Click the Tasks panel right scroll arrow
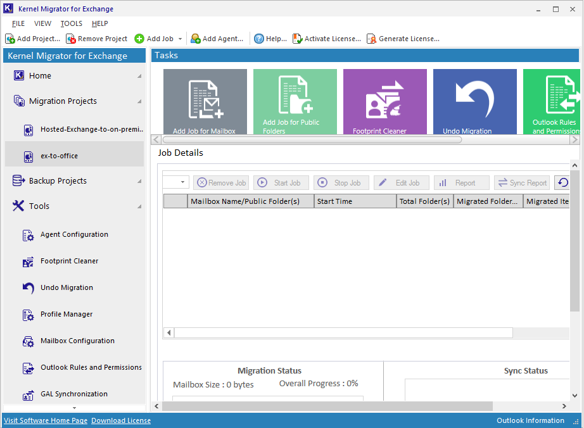This screenshot has height=428, width=584. pos(574,139)
